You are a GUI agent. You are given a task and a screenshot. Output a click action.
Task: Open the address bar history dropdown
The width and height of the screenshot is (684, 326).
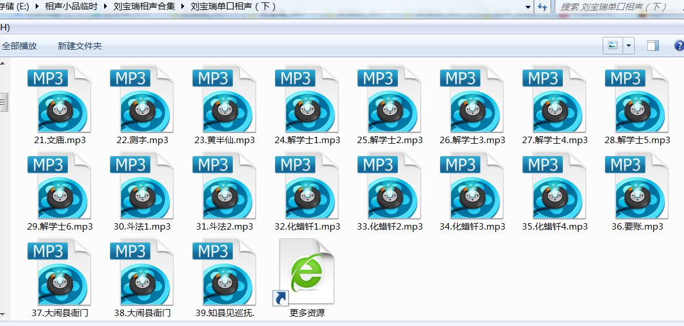528,7
